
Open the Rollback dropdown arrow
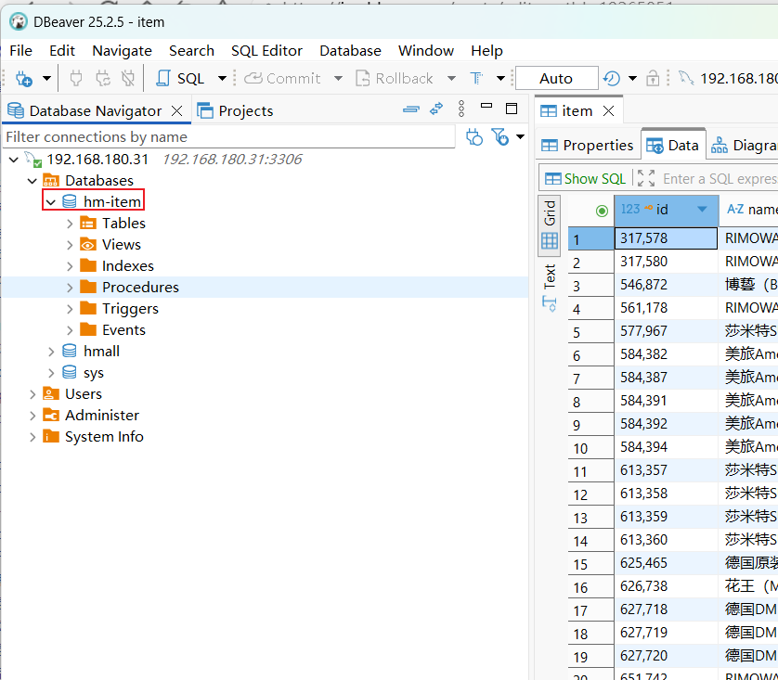pyautogui.click(x=451, y=78)
